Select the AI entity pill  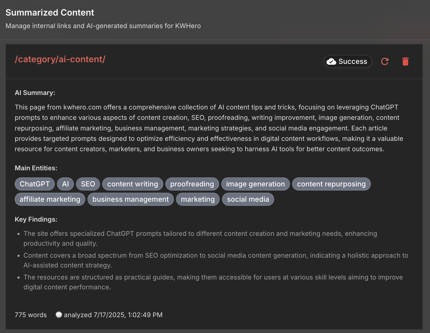(65, 184)
